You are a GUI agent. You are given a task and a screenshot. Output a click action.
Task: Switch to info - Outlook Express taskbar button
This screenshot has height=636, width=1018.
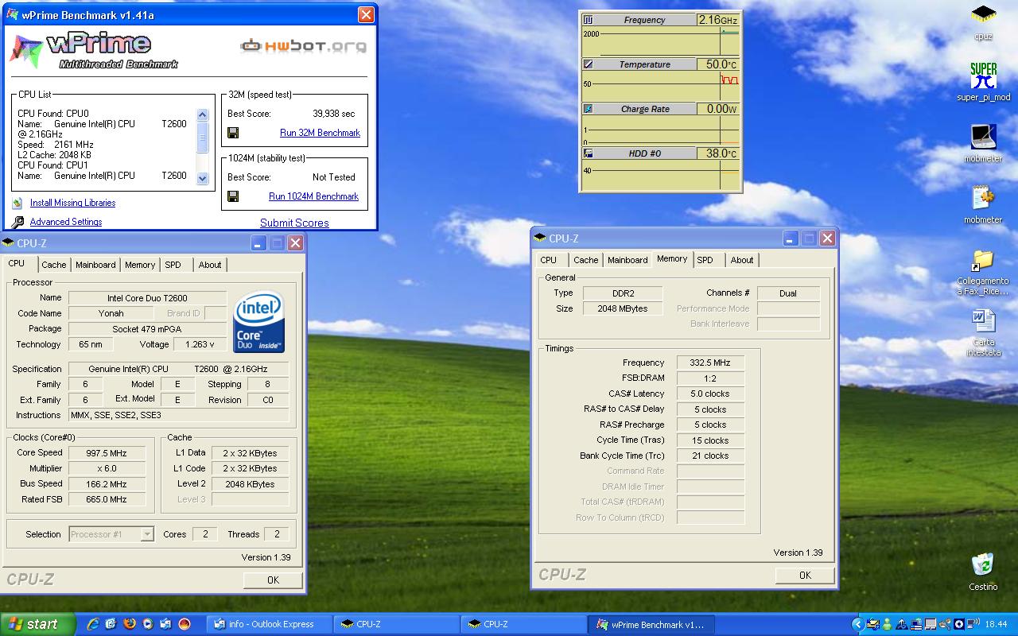269,624
